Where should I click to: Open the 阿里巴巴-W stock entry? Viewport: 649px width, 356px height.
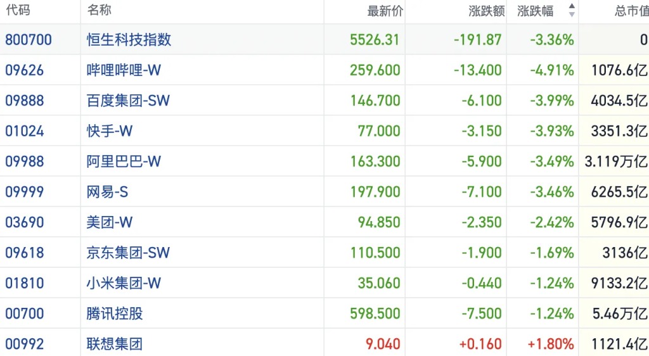(124, 162)
